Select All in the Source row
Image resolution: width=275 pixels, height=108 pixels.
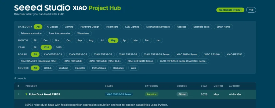35,68
